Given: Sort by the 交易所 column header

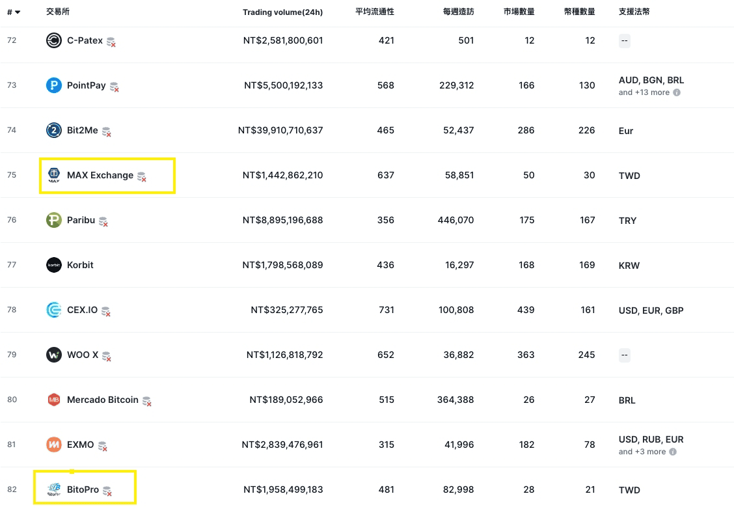Looking at the screenshot, I should pyautogui.click(x=57, y=12).
